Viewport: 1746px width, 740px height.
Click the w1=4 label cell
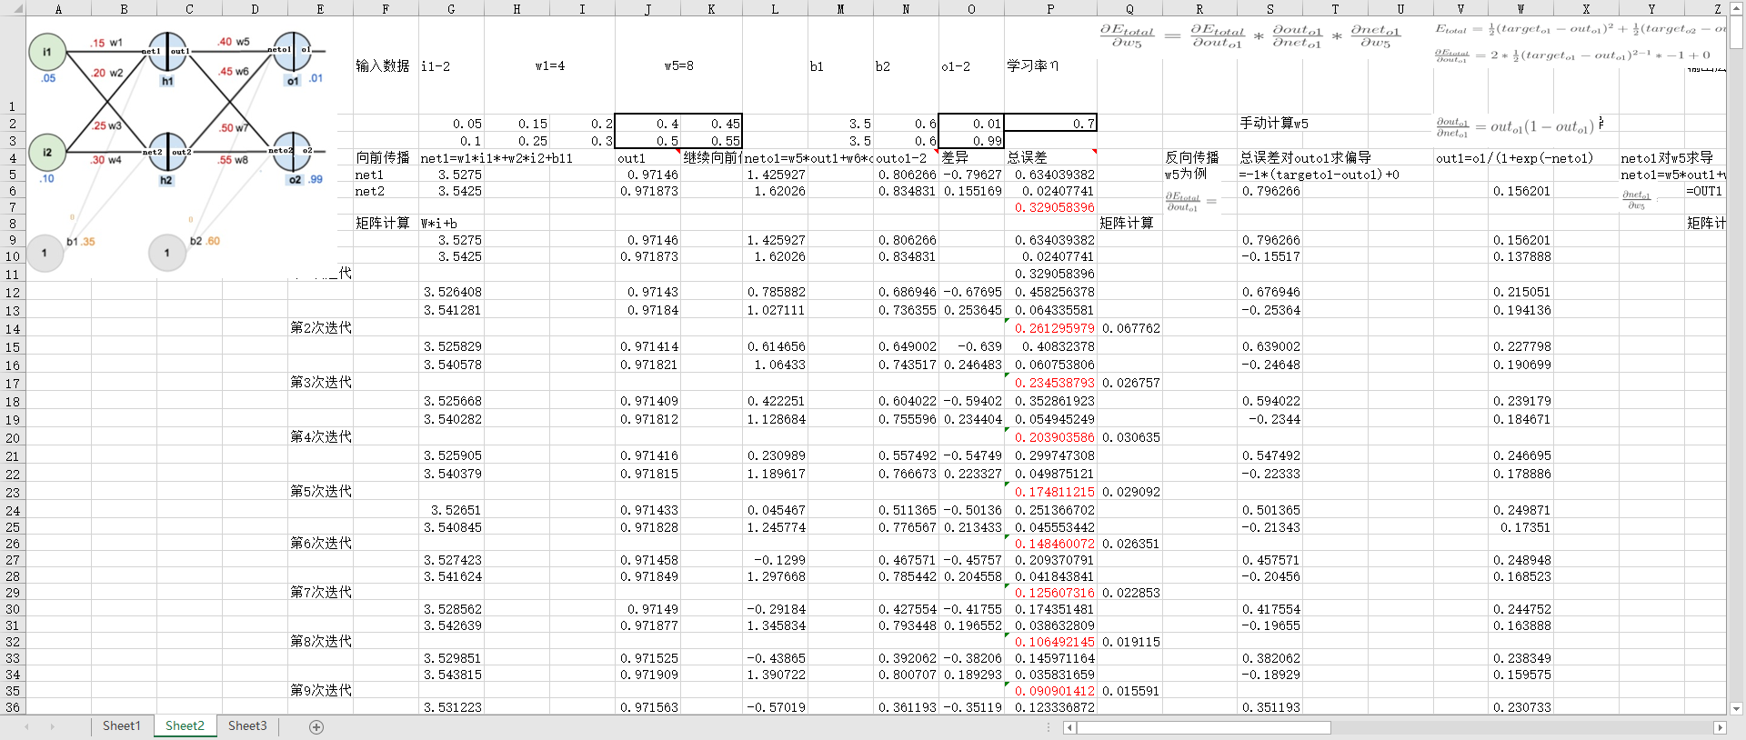[549, 65]
